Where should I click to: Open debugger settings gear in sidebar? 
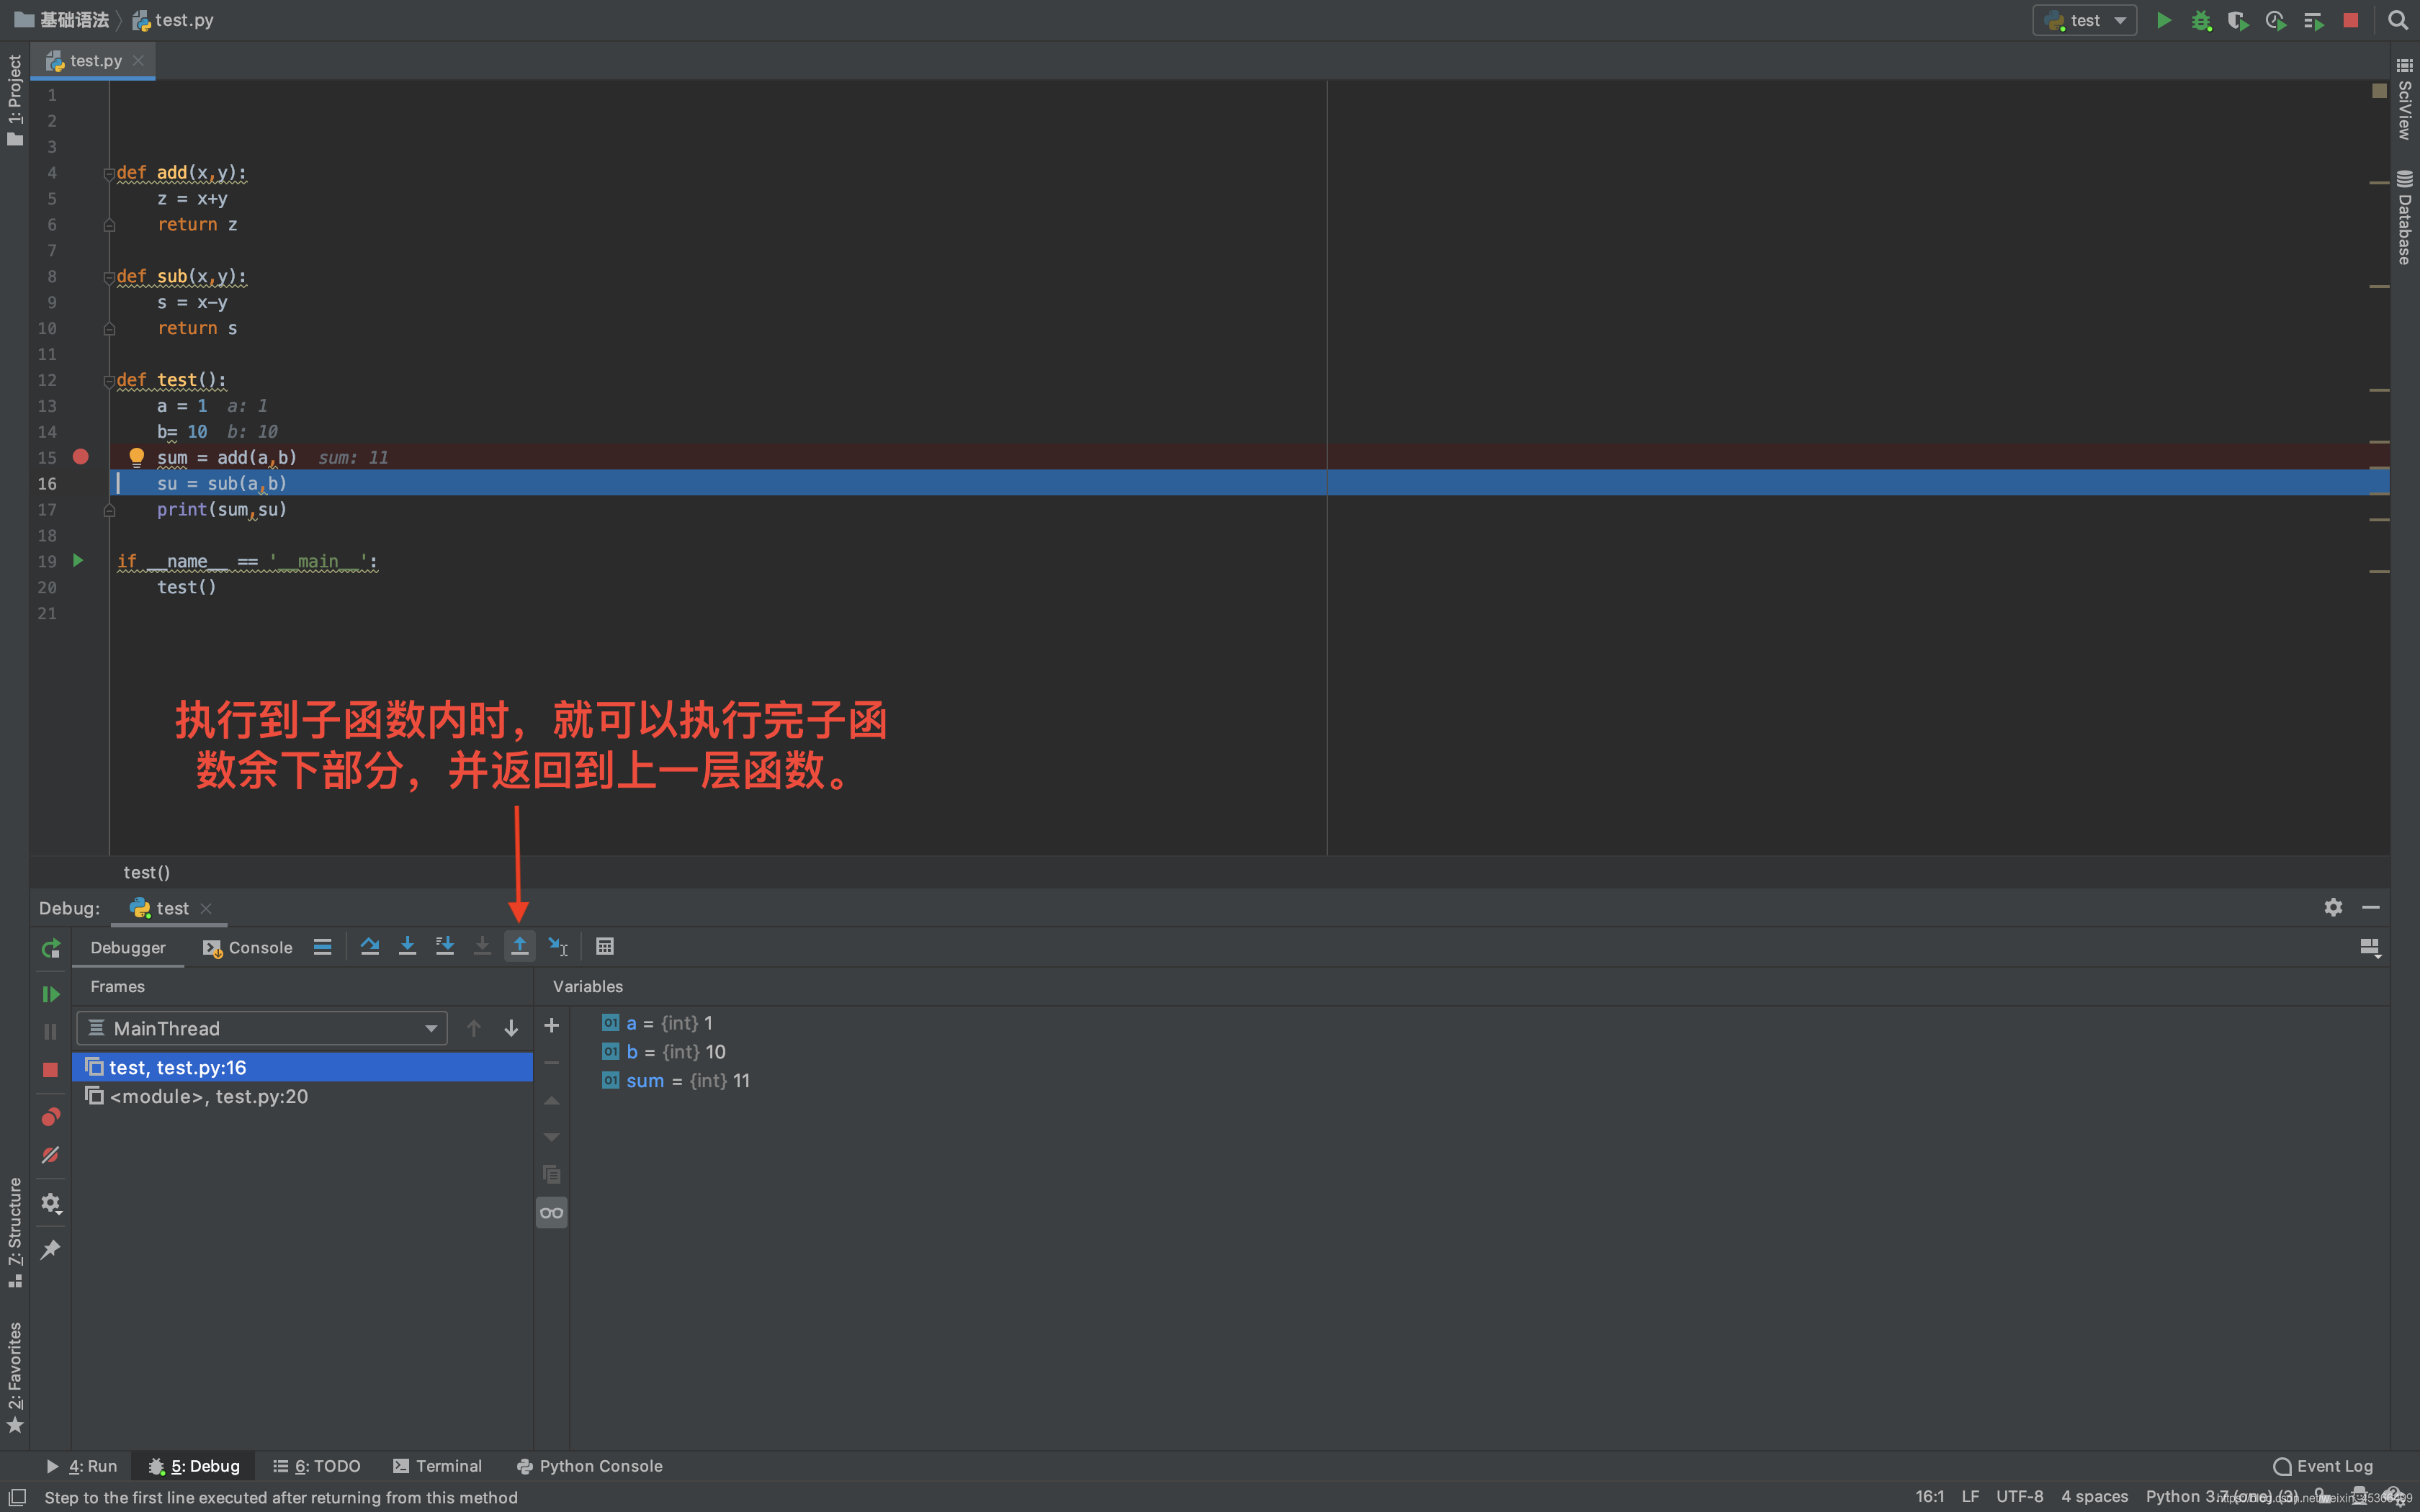point(50,1203)
